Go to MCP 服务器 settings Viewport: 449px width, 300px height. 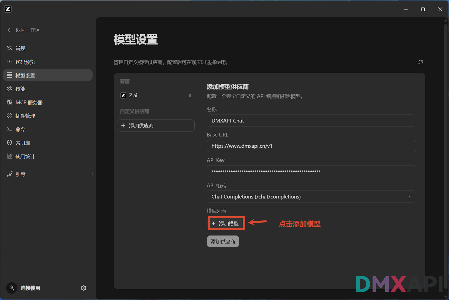pos(47,102)
